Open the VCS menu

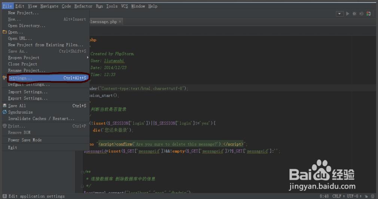click(x=124, y=6)
